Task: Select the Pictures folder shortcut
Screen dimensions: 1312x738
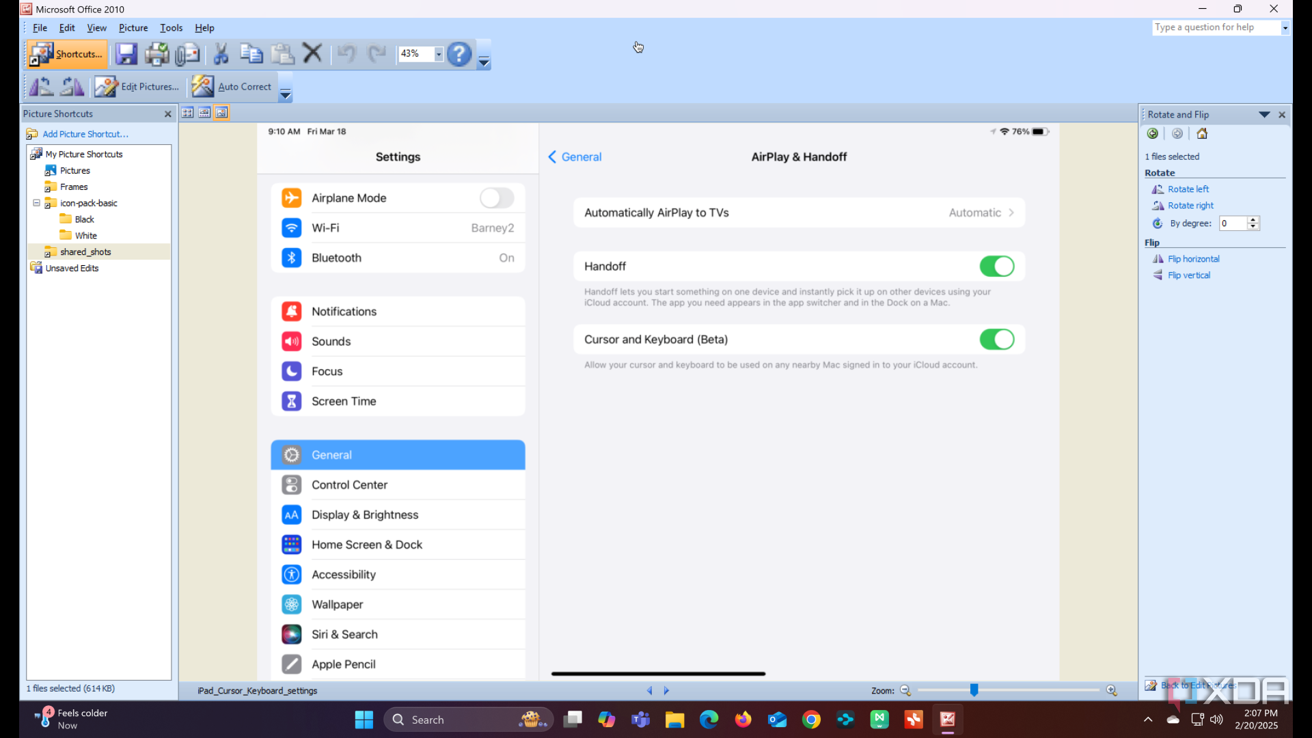Action: [75, 171]
